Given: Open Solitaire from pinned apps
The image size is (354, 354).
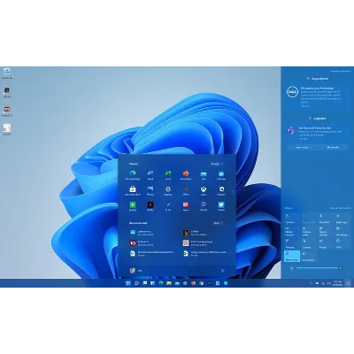Looking at the screenshot, I should (x=221, y=191).
